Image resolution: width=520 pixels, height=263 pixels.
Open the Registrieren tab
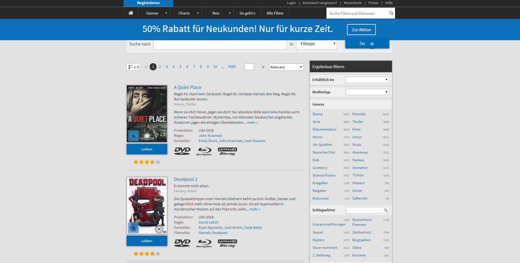tap(148, 3)
